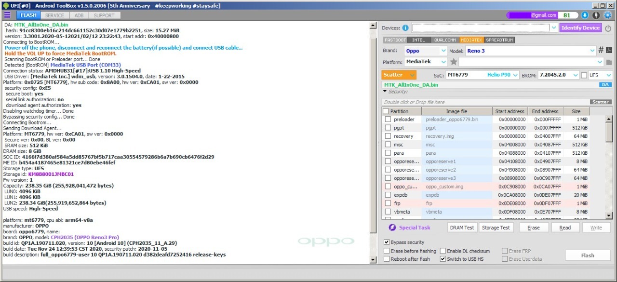Image resolution: width=617 pixels, height=282 pixels.
Task: Click the Erase button
Action: [x=534, y=228]
